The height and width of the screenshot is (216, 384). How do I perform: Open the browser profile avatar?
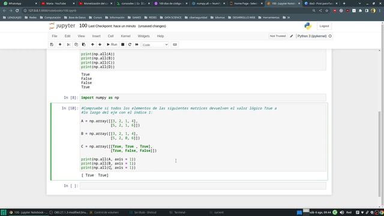pyautogui.click(x=373, y=11)
